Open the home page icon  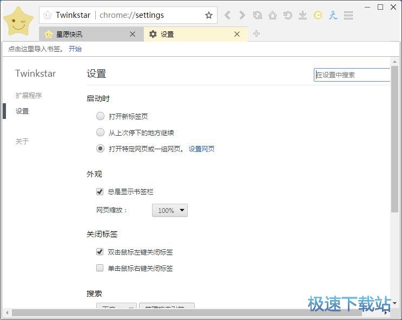[273, 15]
